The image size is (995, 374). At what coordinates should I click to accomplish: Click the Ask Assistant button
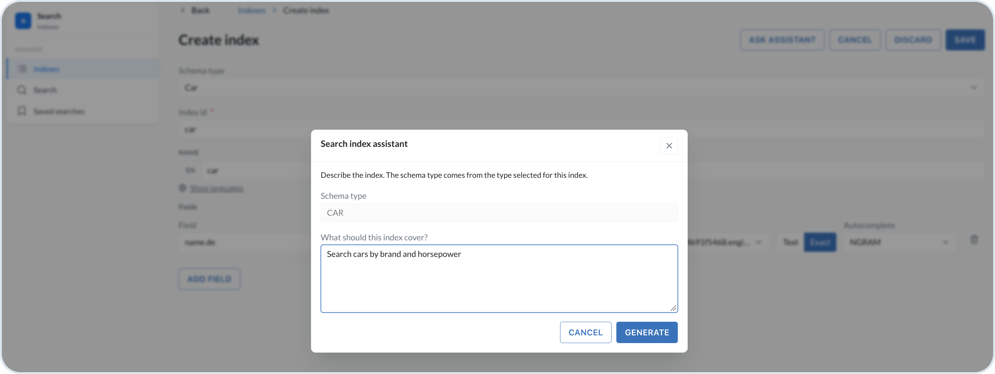tap(782, 40)
